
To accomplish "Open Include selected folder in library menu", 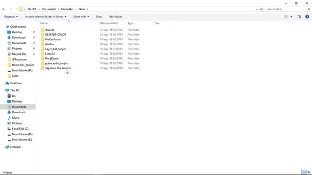I will click(x=45, y=17).
